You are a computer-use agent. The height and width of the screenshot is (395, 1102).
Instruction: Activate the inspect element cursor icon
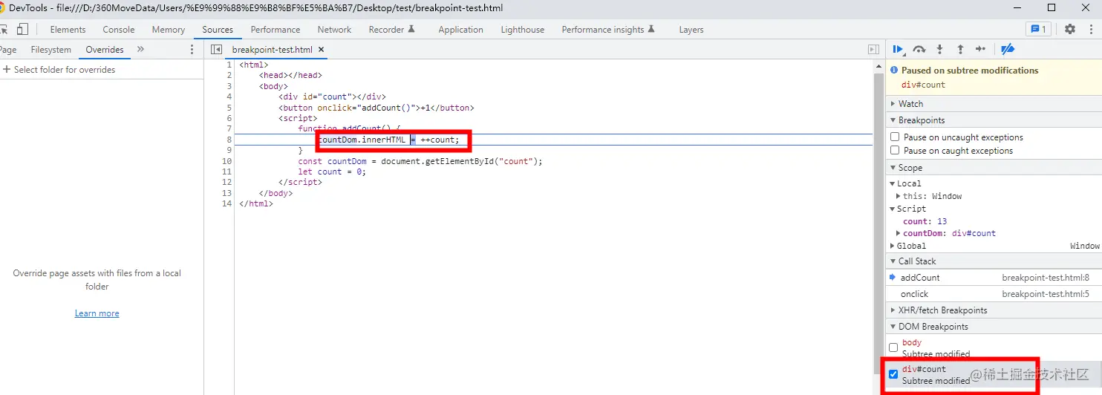tap(3, 29)
